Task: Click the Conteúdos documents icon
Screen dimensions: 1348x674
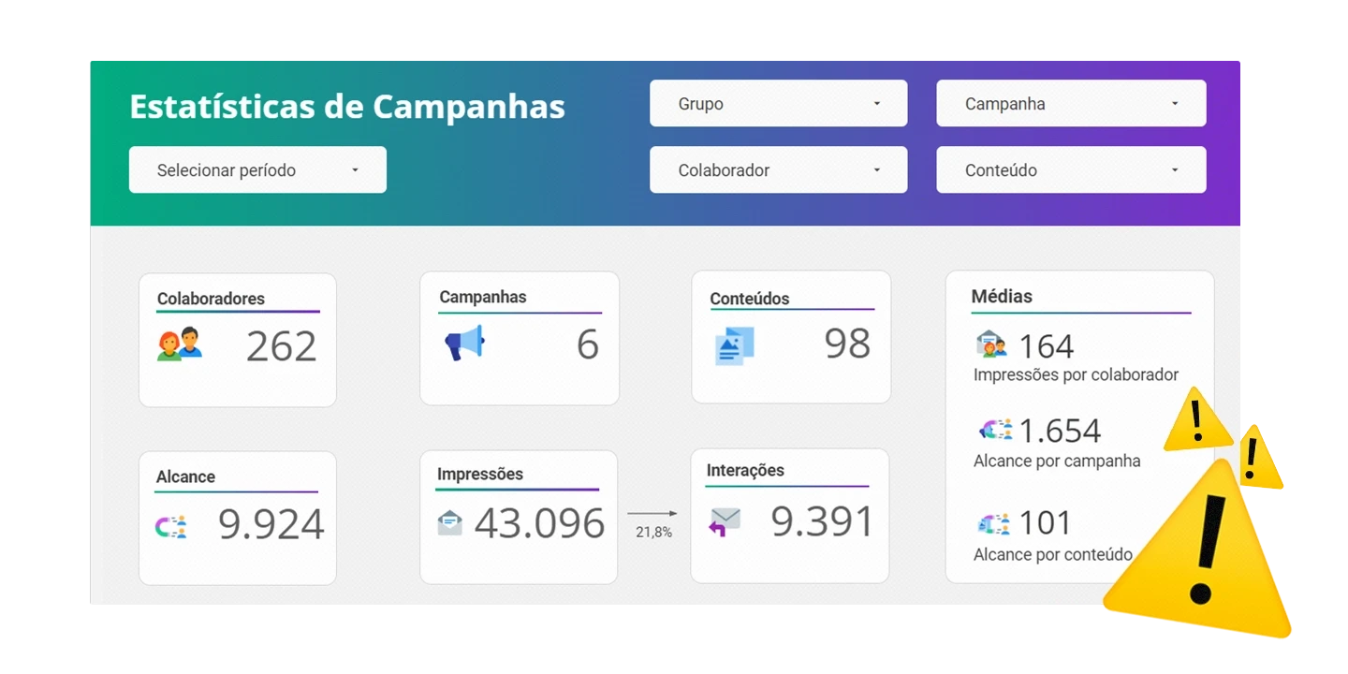Action: click(734, 345)
